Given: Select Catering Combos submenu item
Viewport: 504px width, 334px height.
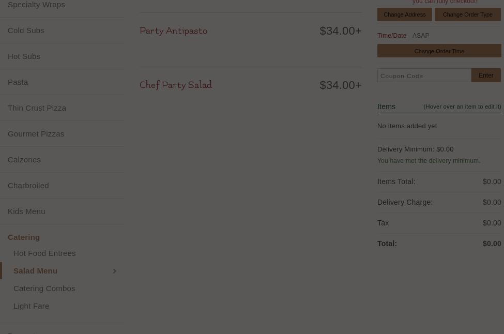Looking at the screenshot, I should (44, 289).
